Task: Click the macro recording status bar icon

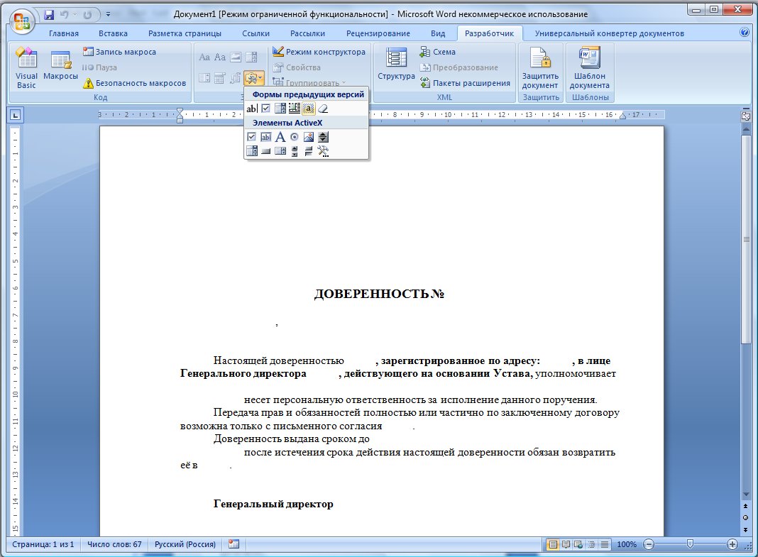Action: [234, 544]
